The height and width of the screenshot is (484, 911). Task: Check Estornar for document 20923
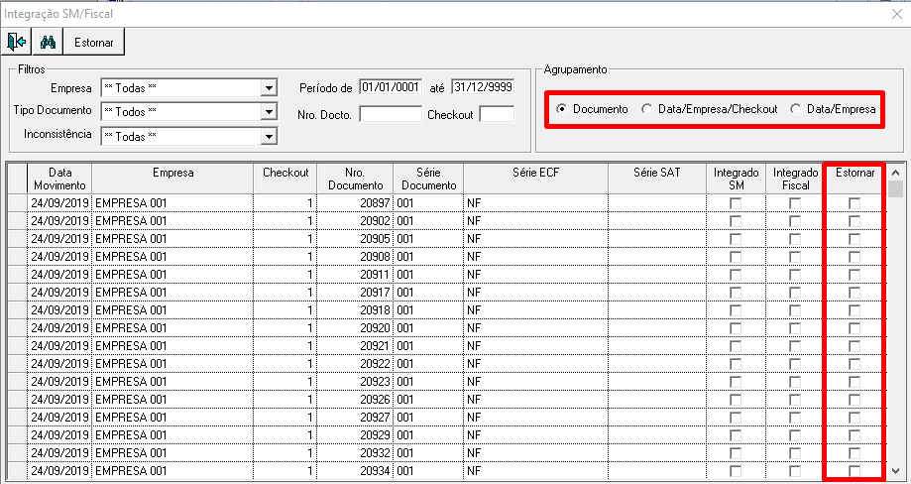(854, 382)
